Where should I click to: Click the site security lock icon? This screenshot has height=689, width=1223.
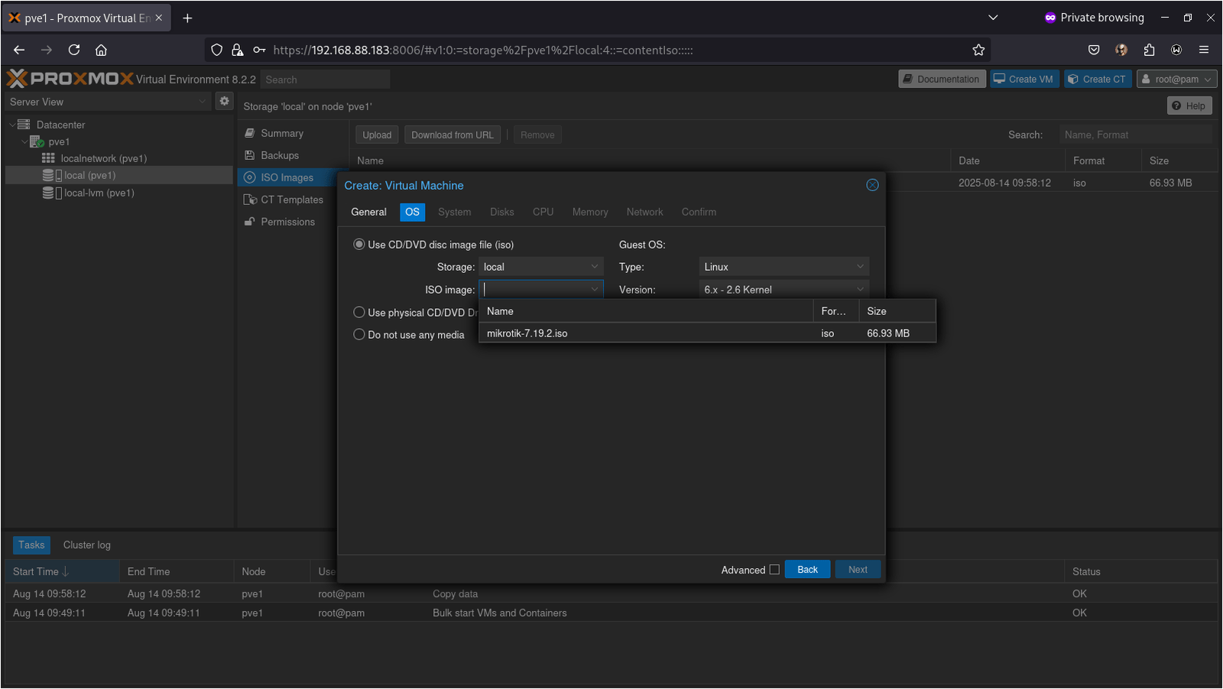click(238, 50)
